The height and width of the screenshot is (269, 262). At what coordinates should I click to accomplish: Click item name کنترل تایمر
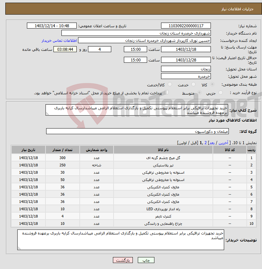[163, 216]
